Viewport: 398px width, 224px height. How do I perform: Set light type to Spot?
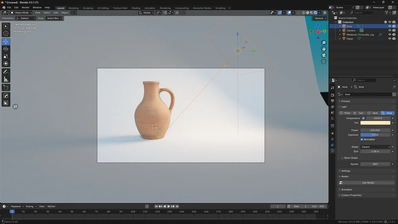(x=373, y=113)
